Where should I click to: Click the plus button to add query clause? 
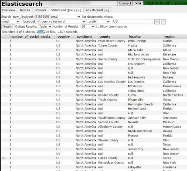coord(157,22)
